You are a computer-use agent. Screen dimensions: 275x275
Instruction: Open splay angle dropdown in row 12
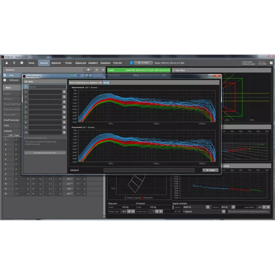[x=85, y=194]
